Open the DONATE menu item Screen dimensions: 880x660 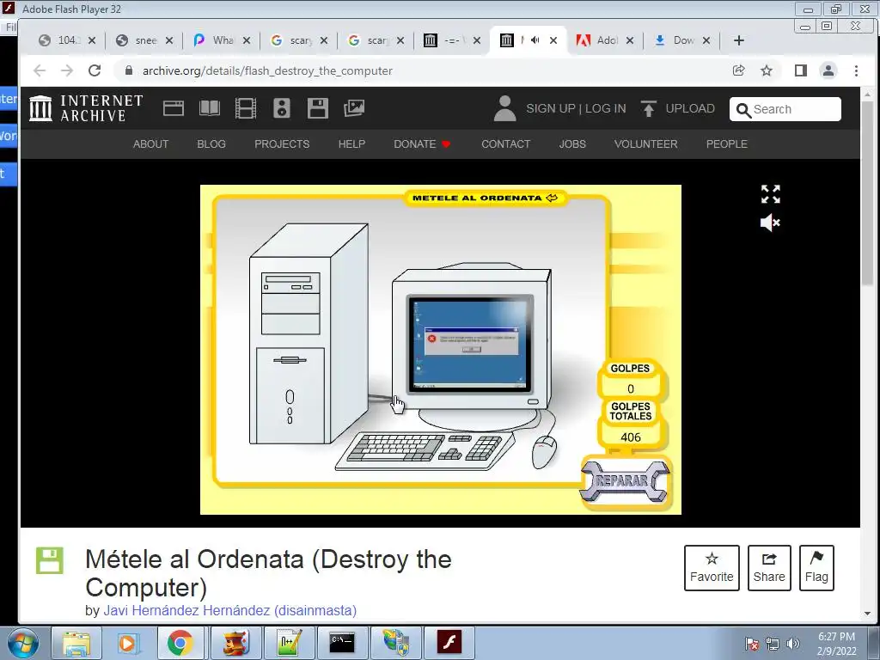coord(422,144)
